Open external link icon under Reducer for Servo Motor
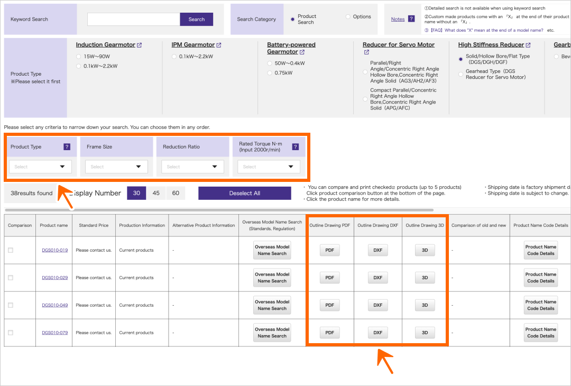This screenshot has width=571, height=386. (x=366, y=52)
